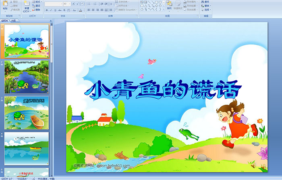Click the Delete slide (删除) icon

coord(36,10)
